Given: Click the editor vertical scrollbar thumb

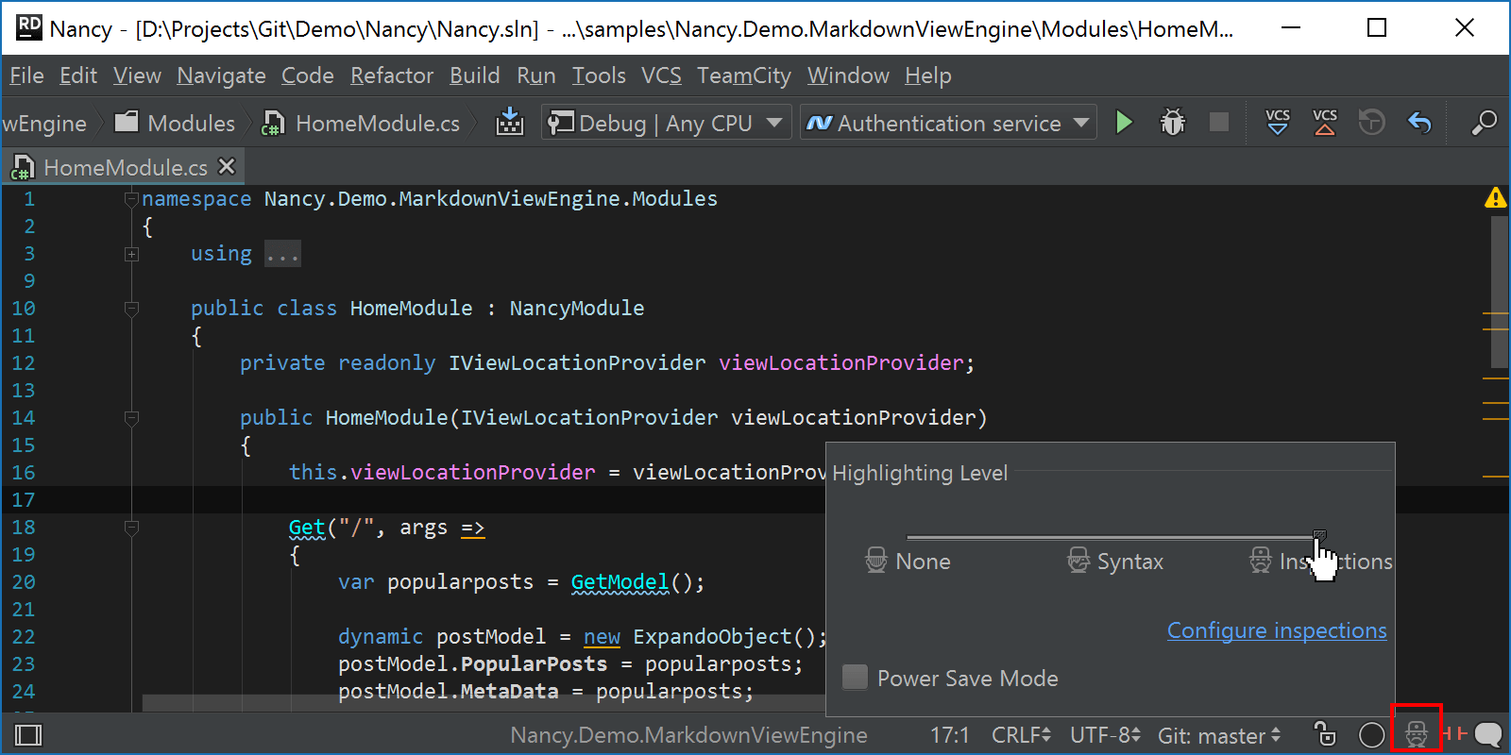Looking at the screenshot, I should 1499,292.
